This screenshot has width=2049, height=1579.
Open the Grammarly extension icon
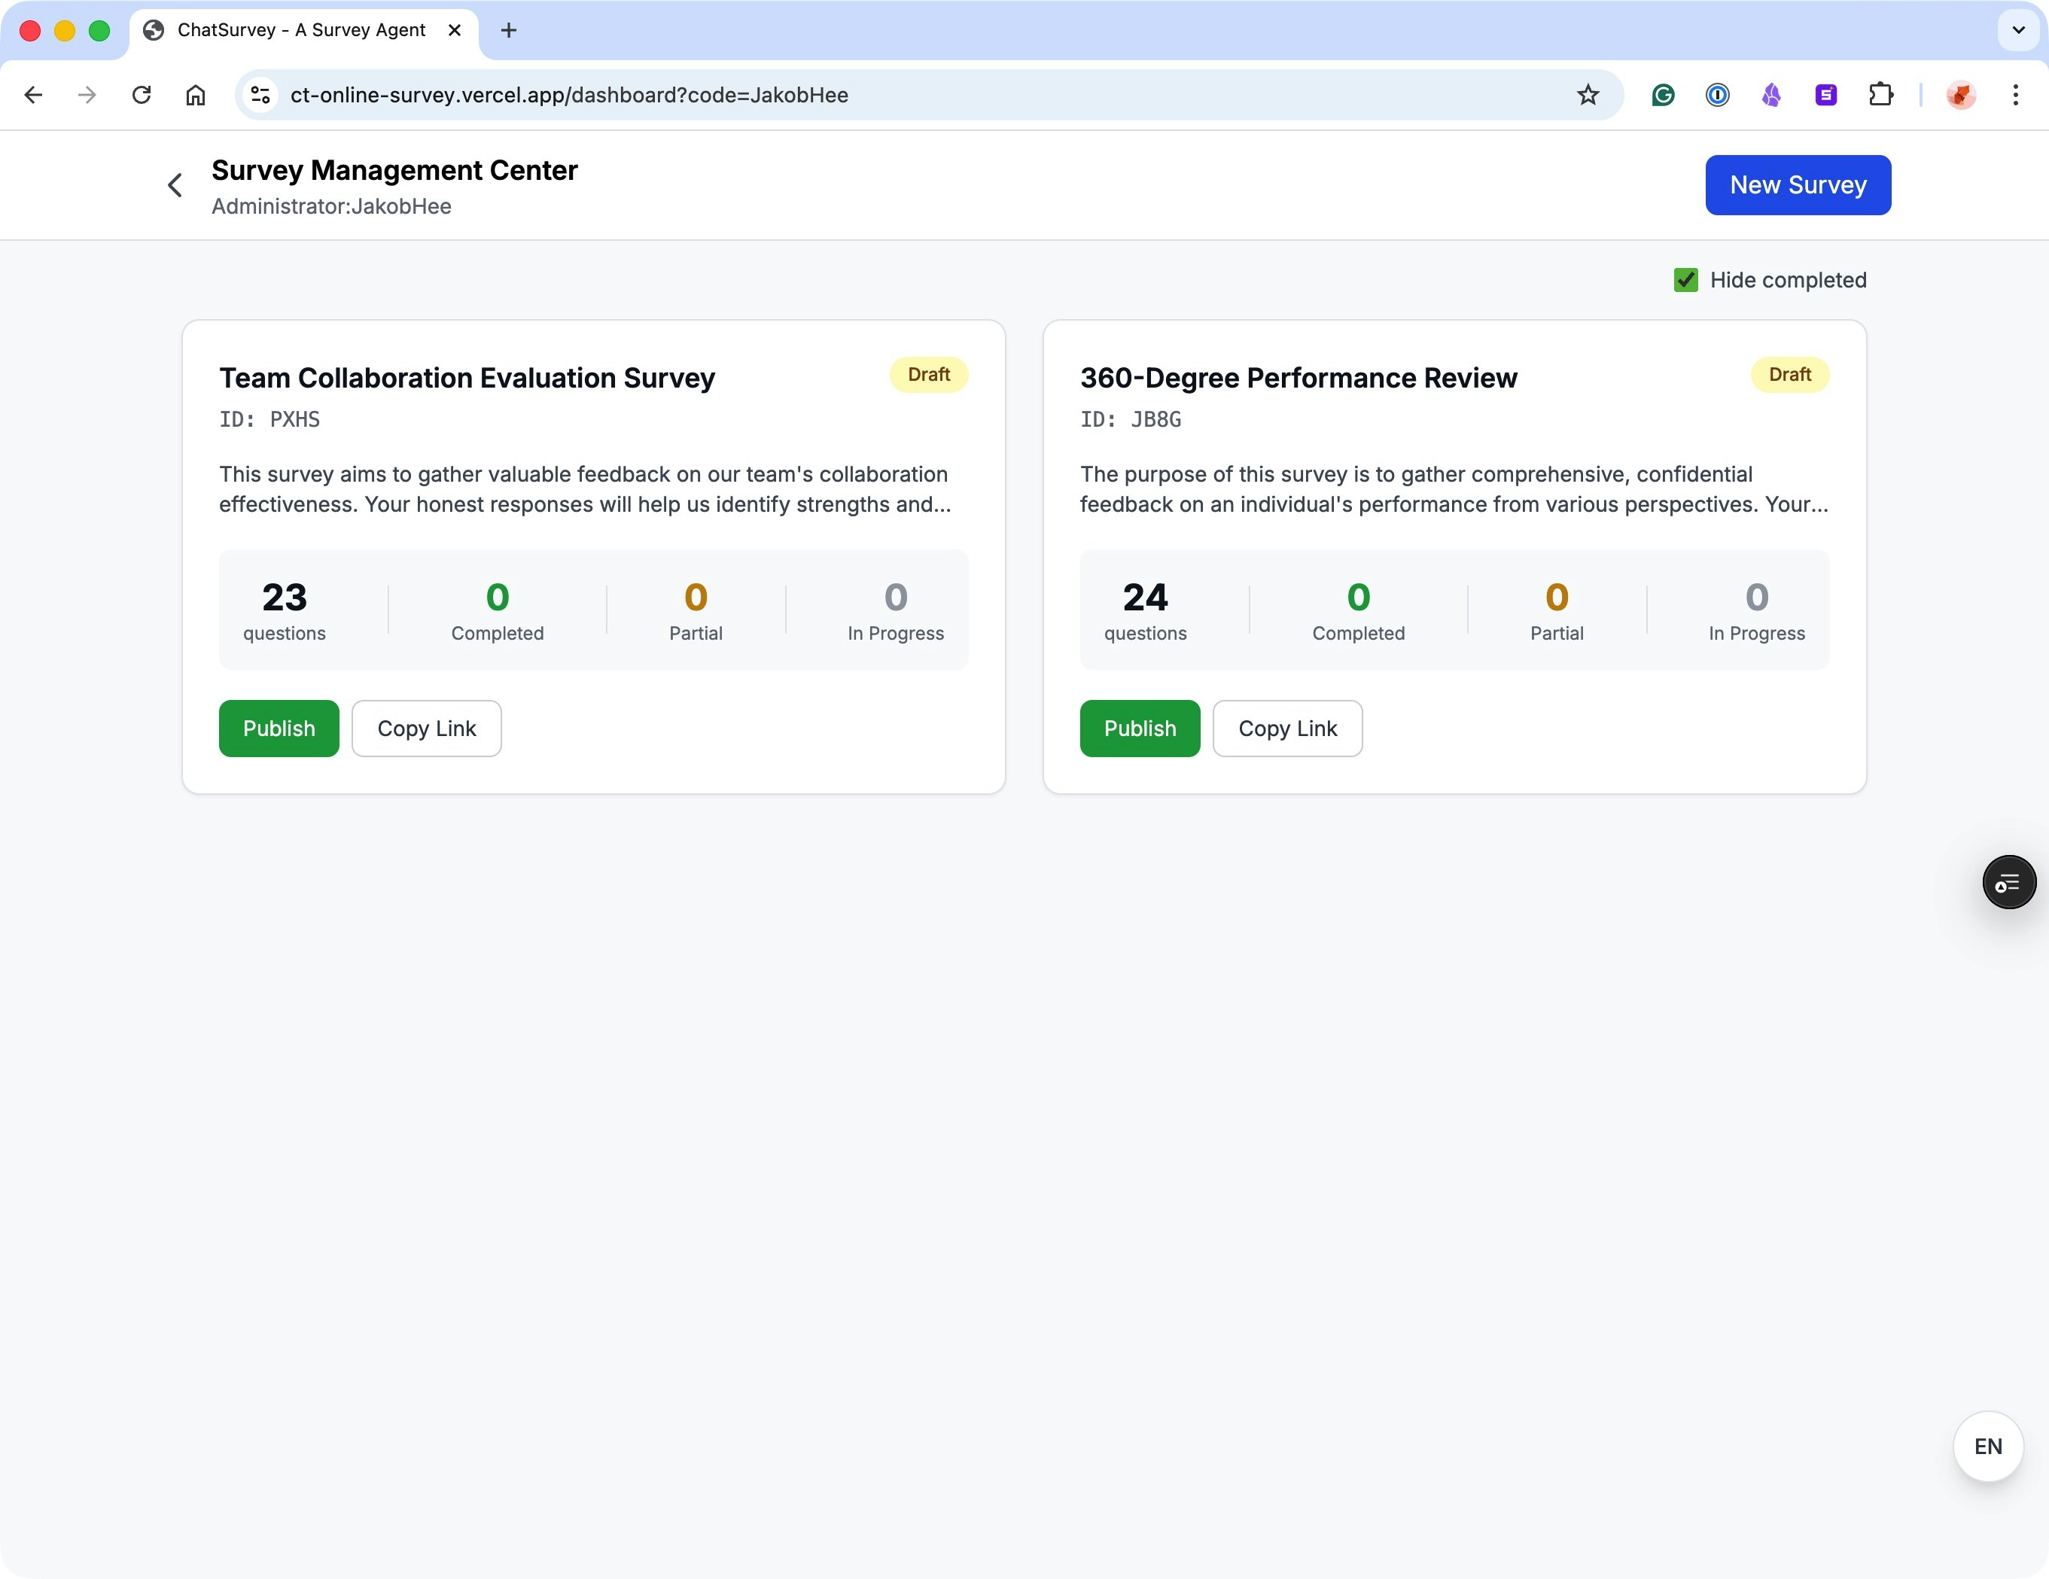(1664, 95)
